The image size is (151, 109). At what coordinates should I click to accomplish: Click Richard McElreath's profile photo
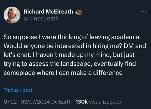pos(12,15)
